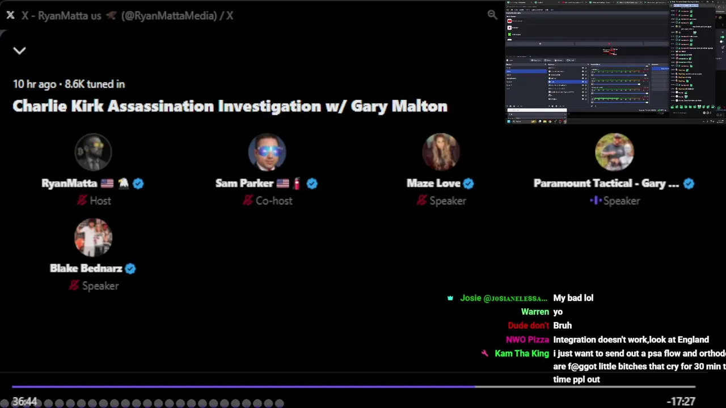Open Blake Bednarz's speaker avatar
This screenshot has height=408, width=726.
coord(93,237)
